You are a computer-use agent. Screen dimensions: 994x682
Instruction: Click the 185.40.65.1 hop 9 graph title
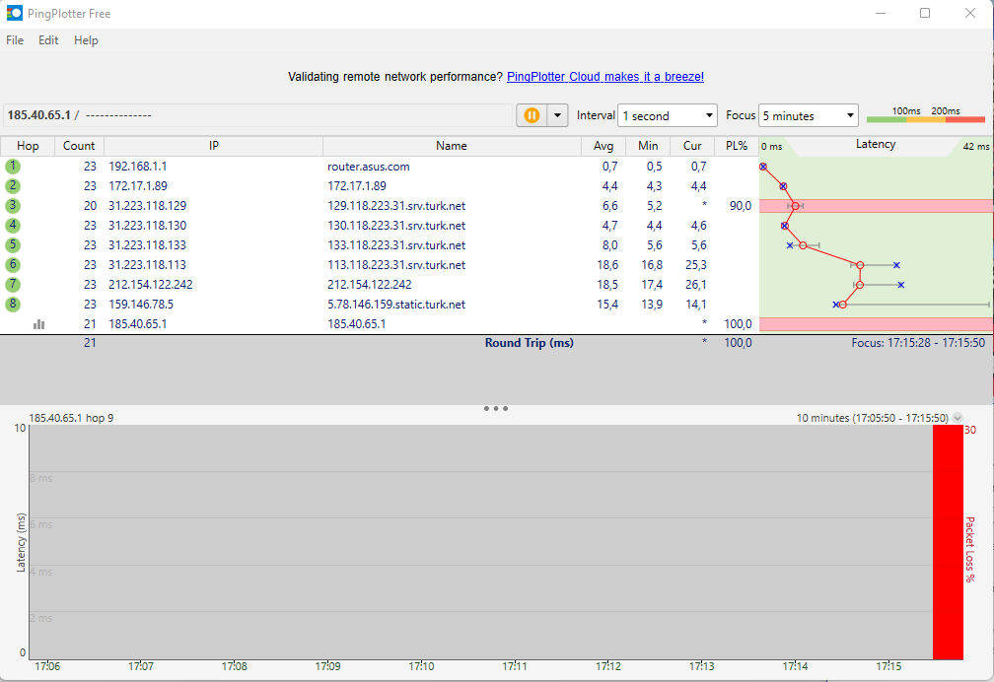[x=71, y=418]
